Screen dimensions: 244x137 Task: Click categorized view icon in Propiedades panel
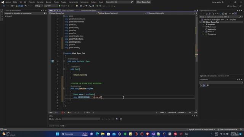pyautogui.click(x=201, y=85)
